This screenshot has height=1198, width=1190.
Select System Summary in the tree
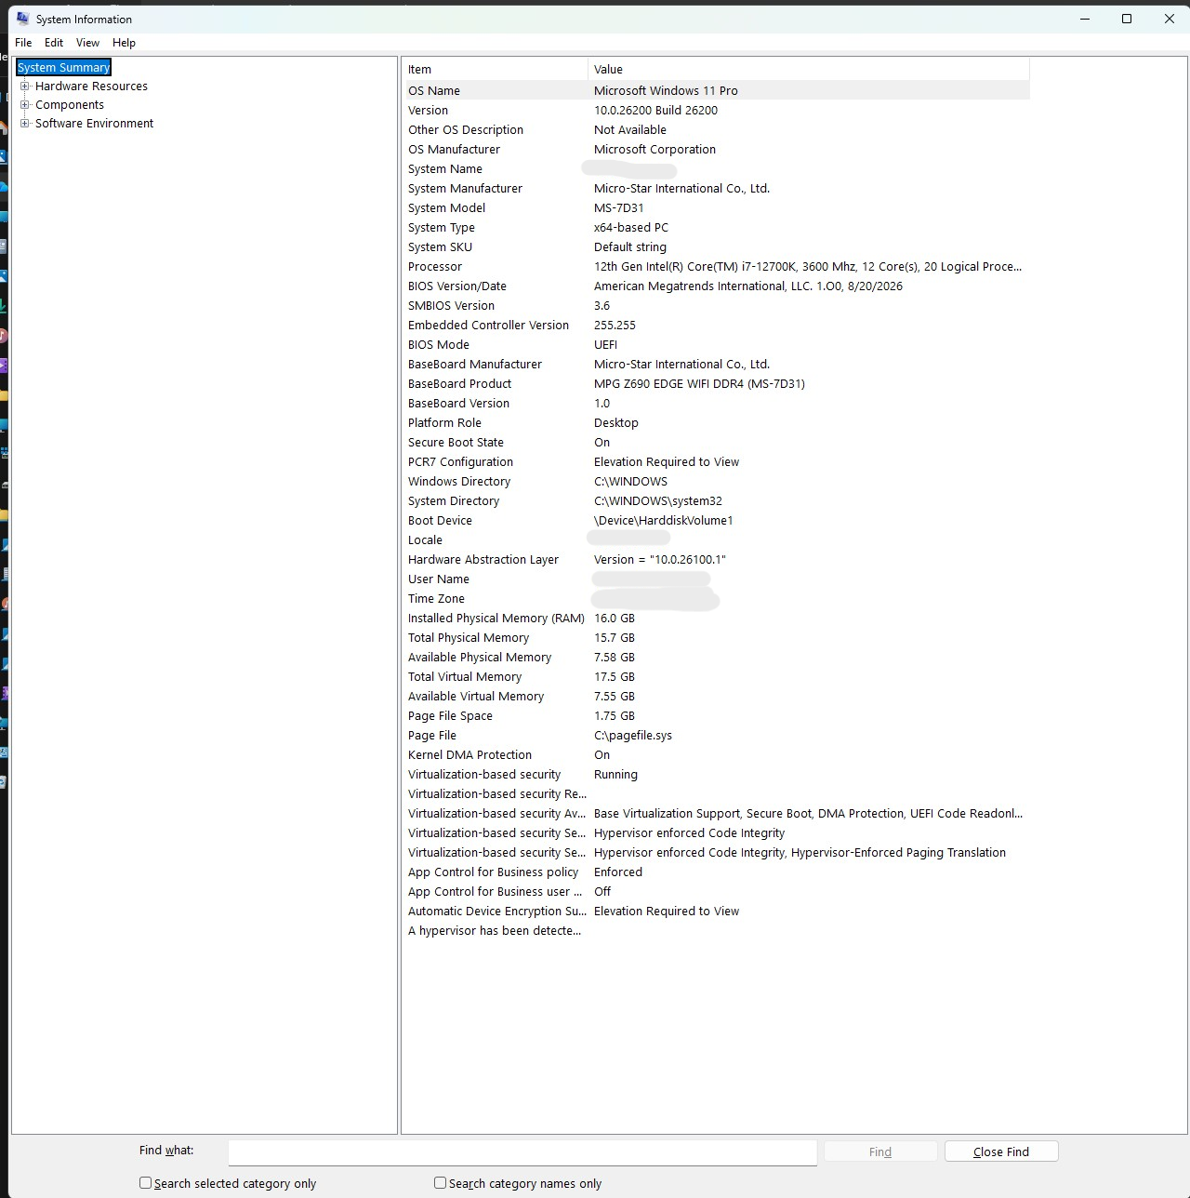(x=64, y=68)
